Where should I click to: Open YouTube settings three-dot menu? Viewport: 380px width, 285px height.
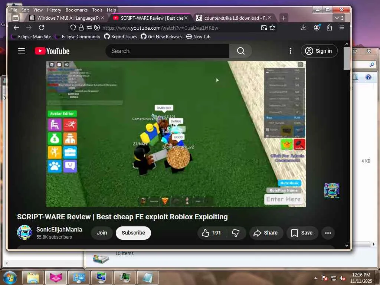tap(290, 51)
